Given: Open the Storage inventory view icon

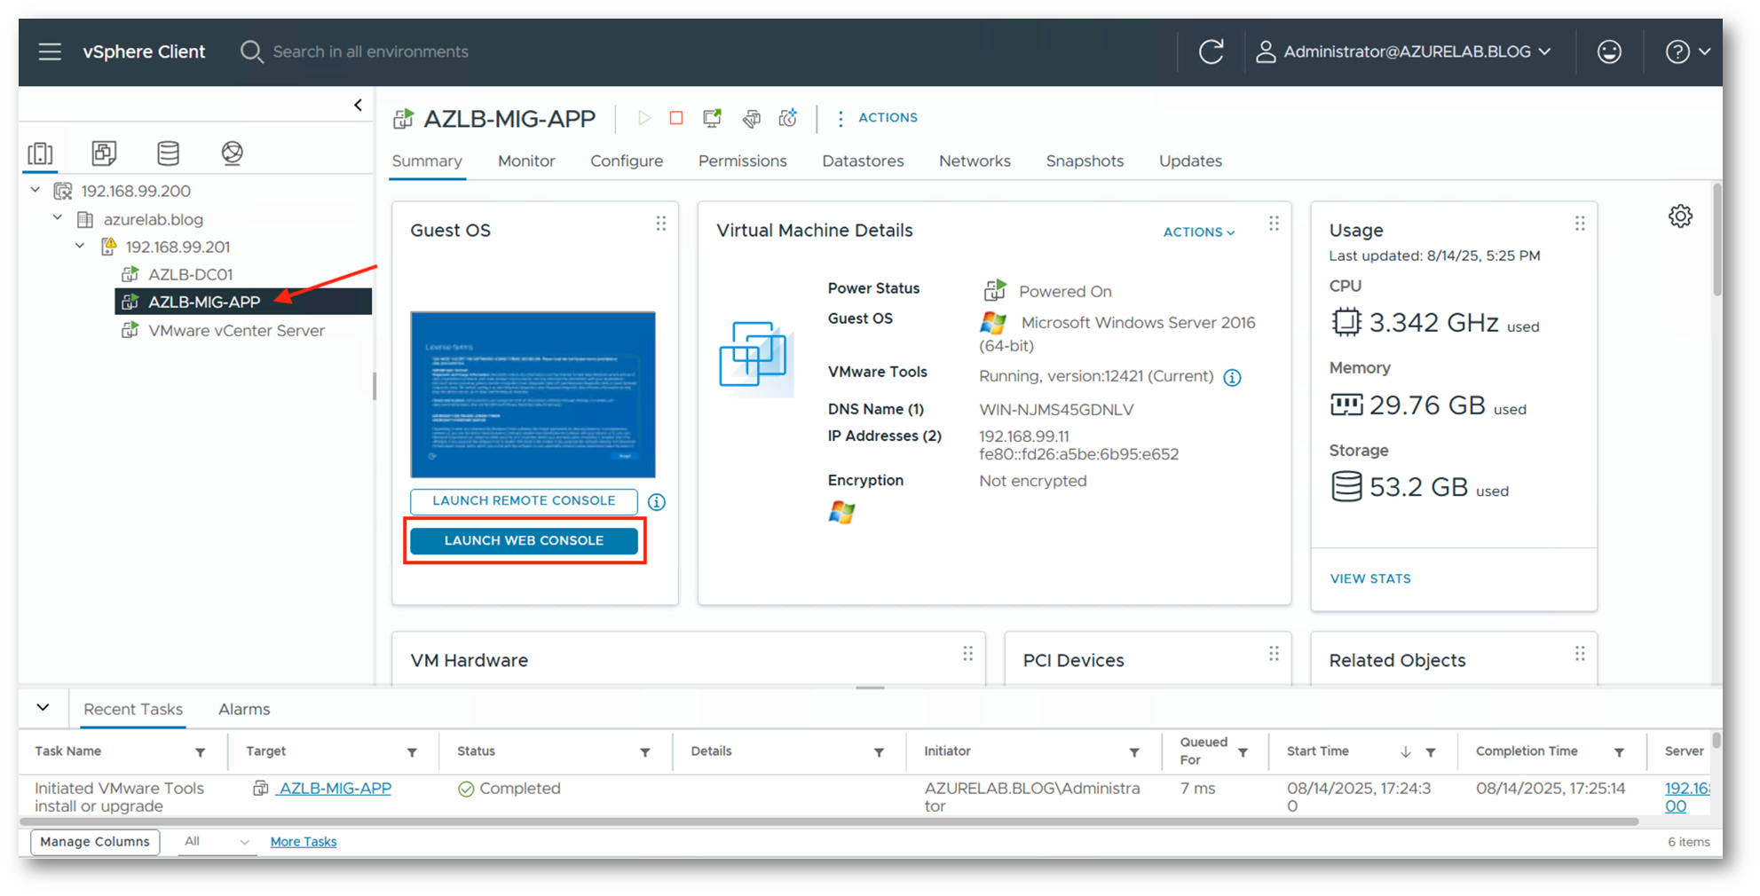Looking at the screenshot, I should [x=168, y=153].
